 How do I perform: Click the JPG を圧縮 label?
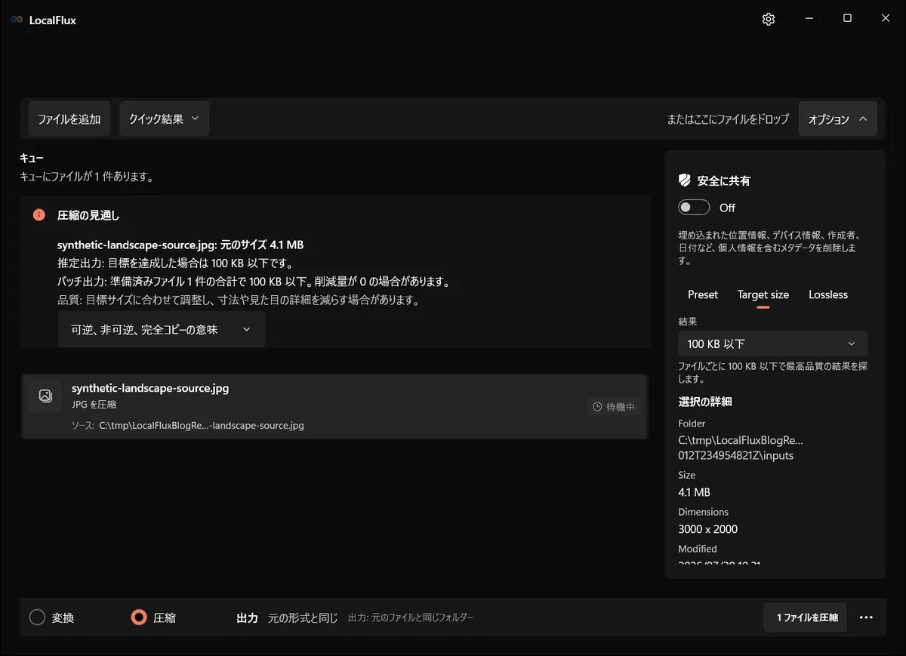click(94, 405)
